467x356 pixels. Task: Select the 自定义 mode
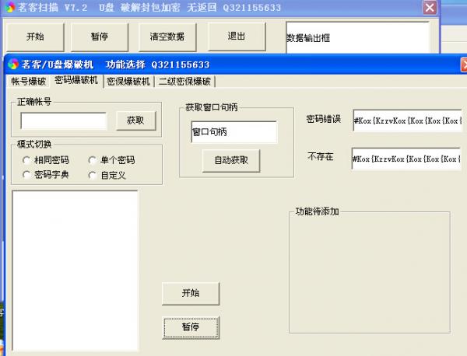tap(107, 175)
